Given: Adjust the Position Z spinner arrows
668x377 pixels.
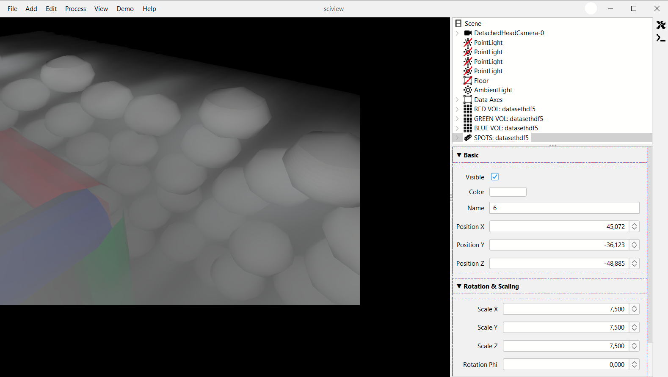Looking at the screenshot, I should click(634, 264).
